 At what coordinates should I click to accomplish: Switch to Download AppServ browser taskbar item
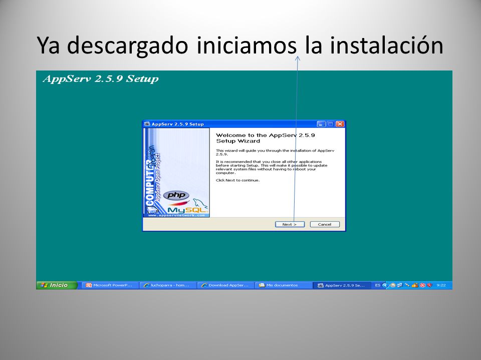225,285
